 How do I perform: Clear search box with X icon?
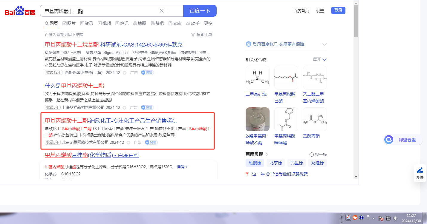click(x=162, y=11)
